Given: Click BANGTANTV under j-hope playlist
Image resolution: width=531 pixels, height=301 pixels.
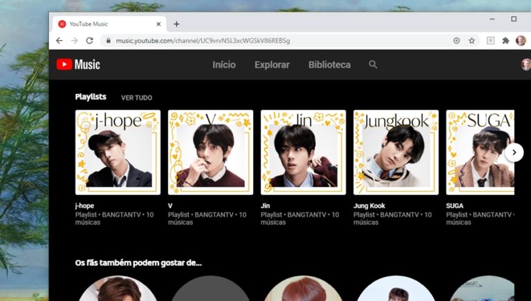Looking at the screenshot, I should pos(121,215).
